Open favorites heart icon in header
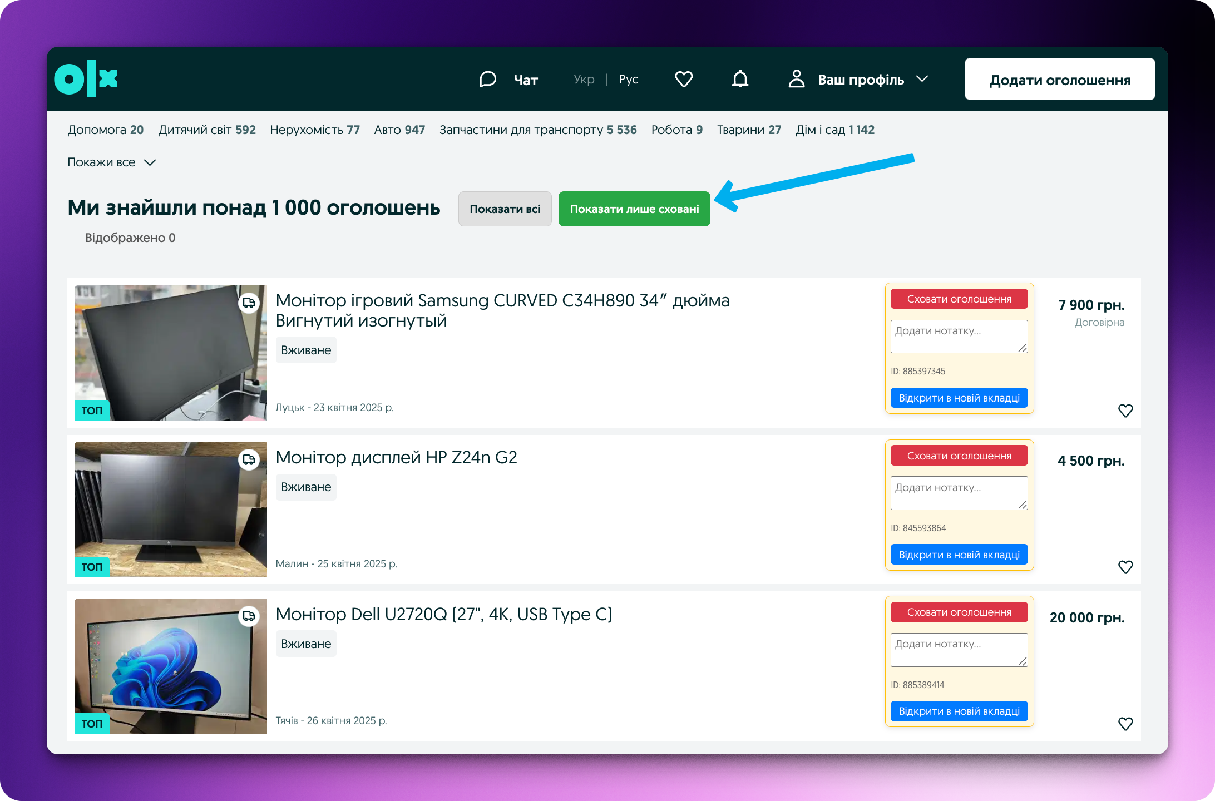 tap(684, 80)
